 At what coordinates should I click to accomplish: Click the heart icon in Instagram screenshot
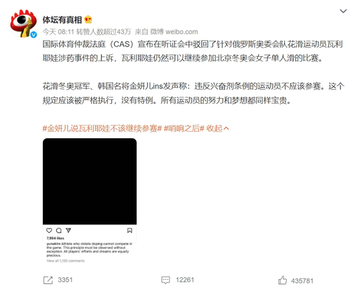[49, 231]
